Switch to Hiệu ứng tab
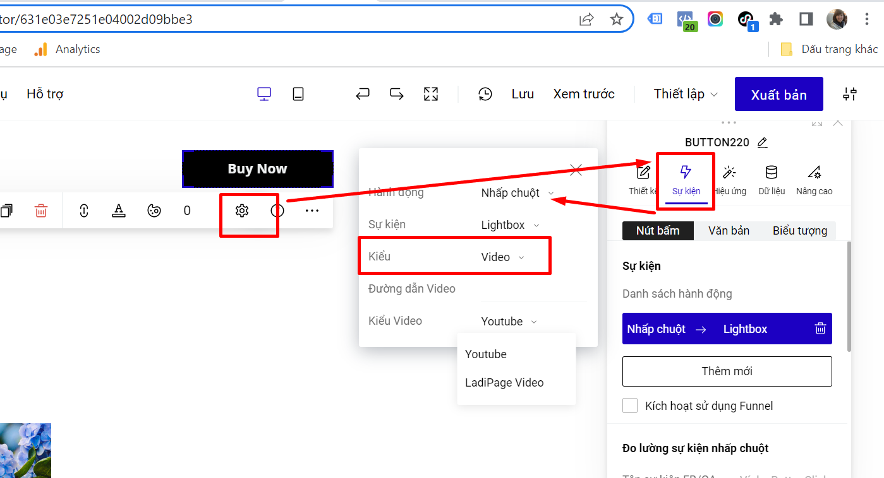This screenshot has height=478, width=884. 730,180
